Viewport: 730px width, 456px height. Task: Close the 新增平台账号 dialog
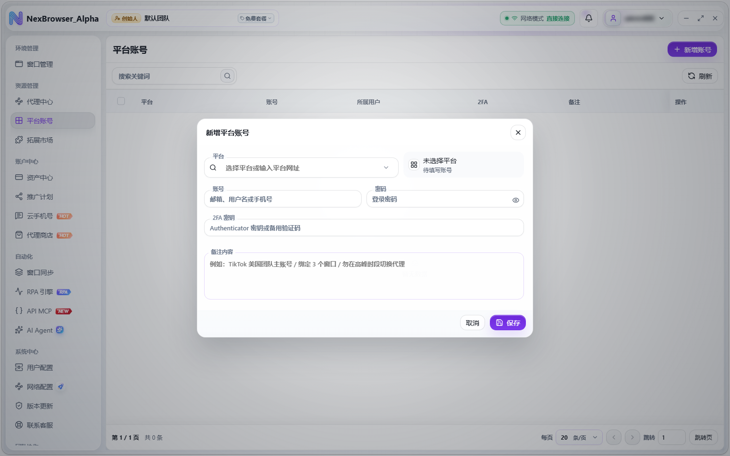pyautogui.click(x=518, y=132)
